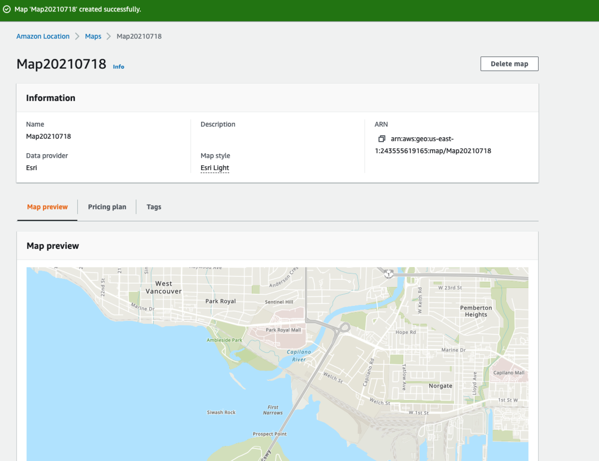
Task: Click the Capilano River label on the map
Action: [299, 355]
